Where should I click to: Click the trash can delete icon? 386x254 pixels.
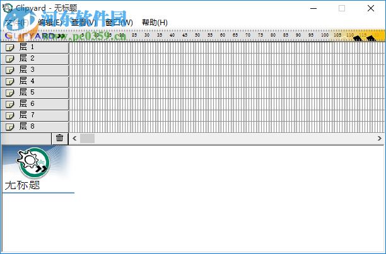59,138
